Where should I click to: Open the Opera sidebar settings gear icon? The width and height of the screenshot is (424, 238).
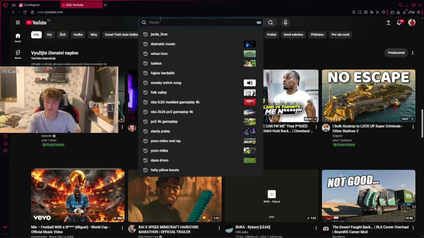coord(5,151)
